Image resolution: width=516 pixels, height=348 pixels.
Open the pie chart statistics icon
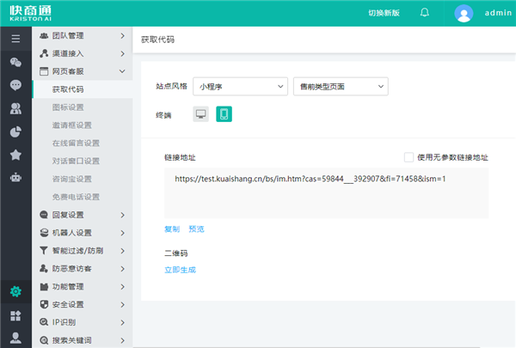click(15, 131)
